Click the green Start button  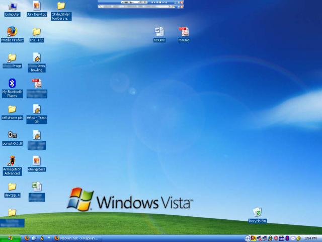[x=10, y=238]
